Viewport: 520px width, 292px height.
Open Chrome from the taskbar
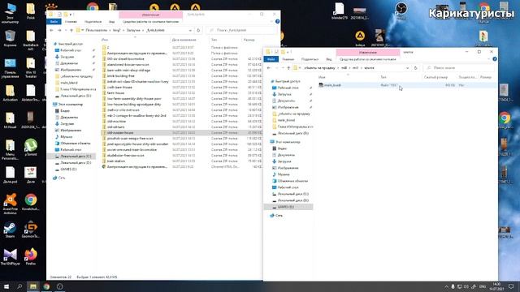[x=46, y=286]
